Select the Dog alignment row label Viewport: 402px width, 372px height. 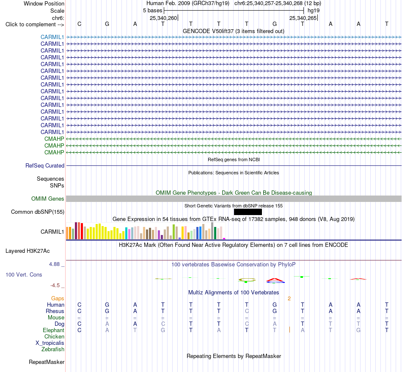pyautogui.click(x=59, y=324)
